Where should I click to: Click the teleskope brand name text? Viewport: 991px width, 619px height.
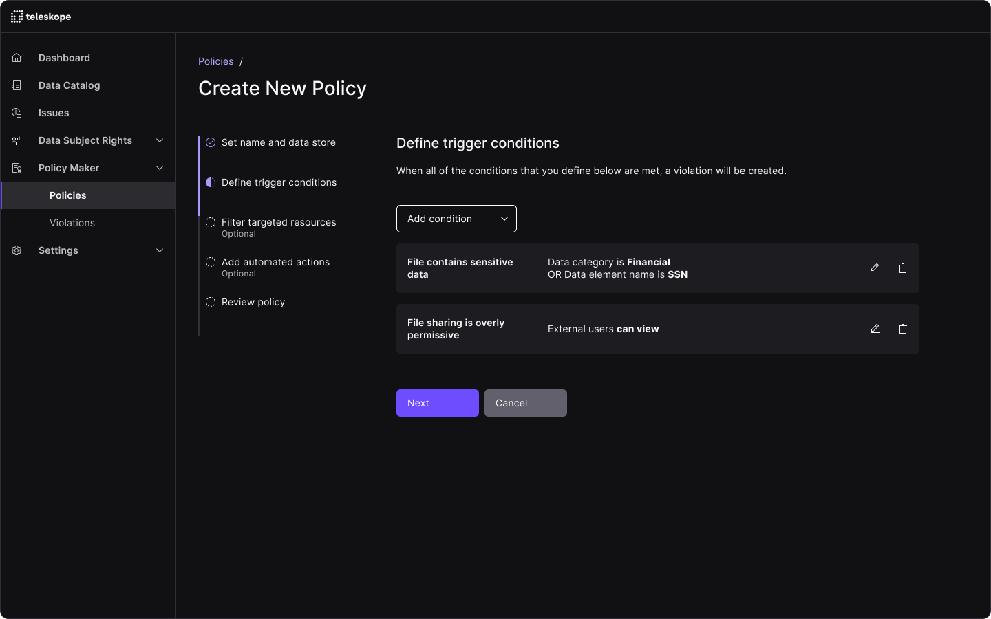[48, 17]
